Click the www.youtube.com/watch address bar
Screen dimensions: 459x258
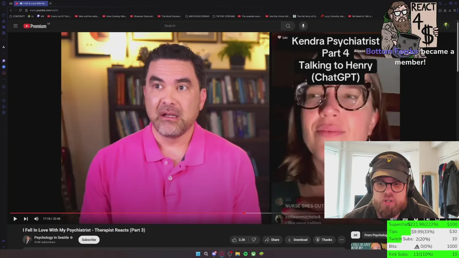[44, 10]
